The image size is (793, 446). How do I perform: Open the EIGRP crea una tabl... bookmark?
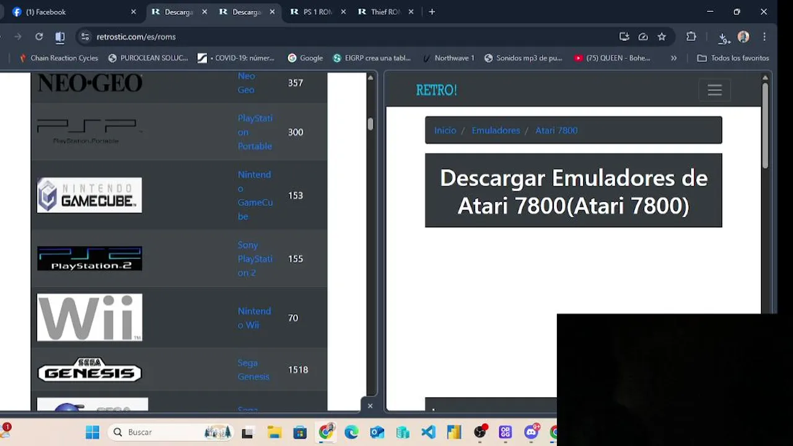tap(372, 58)
